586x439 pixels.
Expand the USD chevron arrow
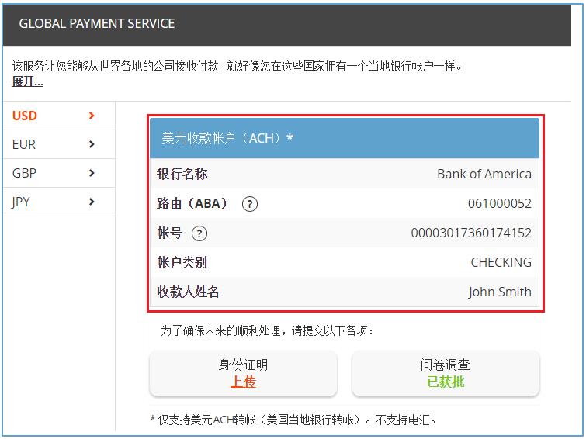[92, 116]
